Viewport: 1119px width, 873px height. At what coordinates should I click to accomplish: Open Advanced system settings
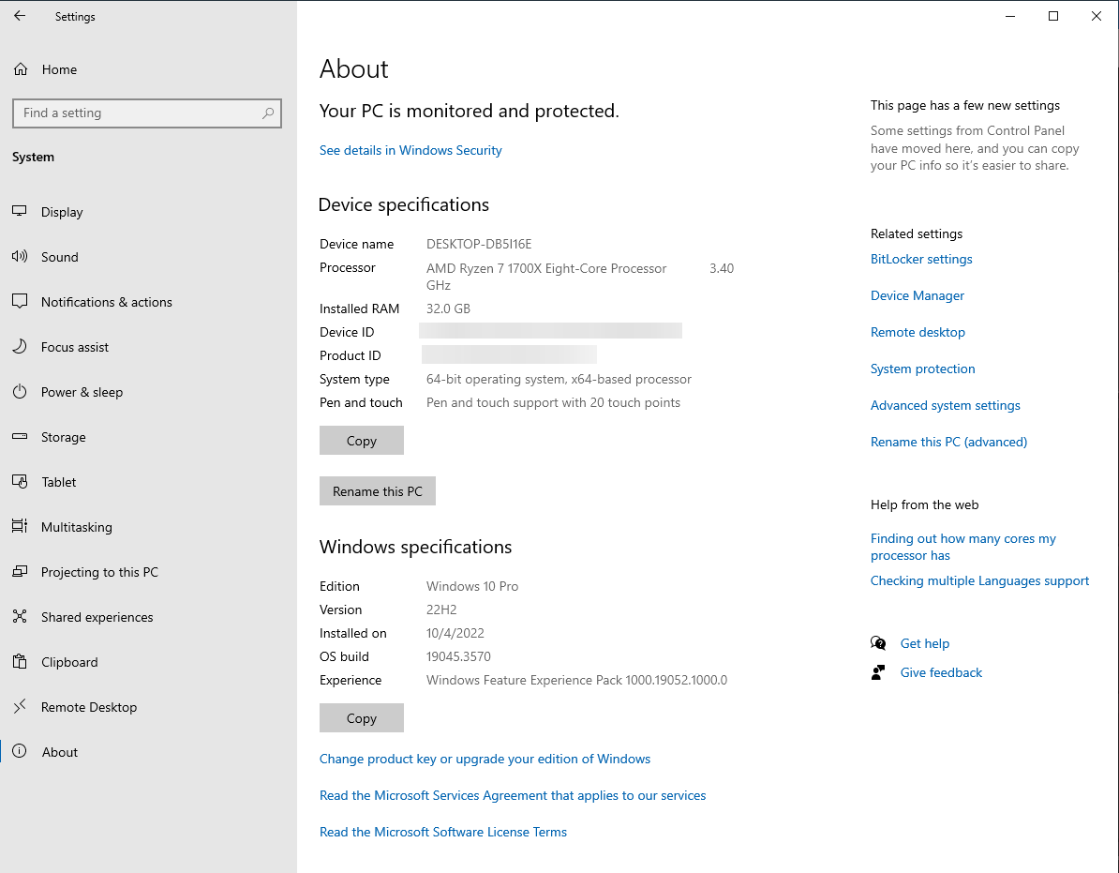[x=946, y=405]
